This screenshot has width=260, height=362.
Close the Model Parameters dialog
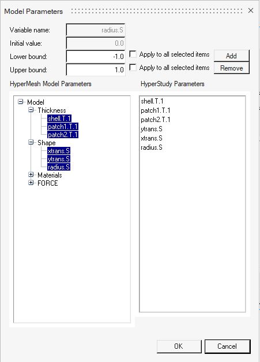[x=251, y=10]
